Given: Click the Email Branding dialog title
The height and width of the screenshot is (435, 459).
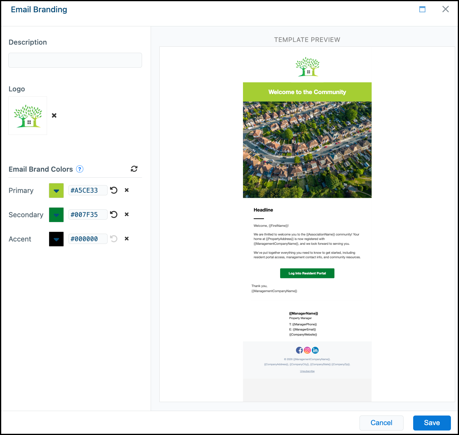Looking at the screenshot, I should pyautogui.click(x=39, y=10).
